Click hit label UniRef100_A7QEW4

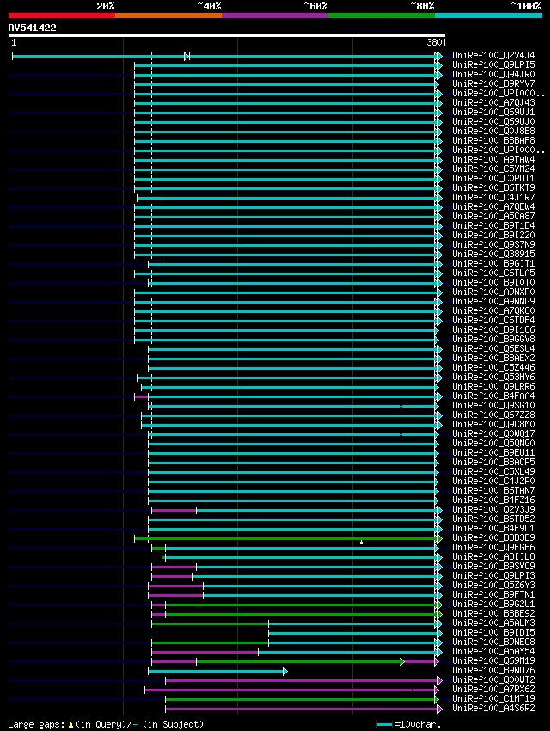pyautogui.click(x=493, y=206)
